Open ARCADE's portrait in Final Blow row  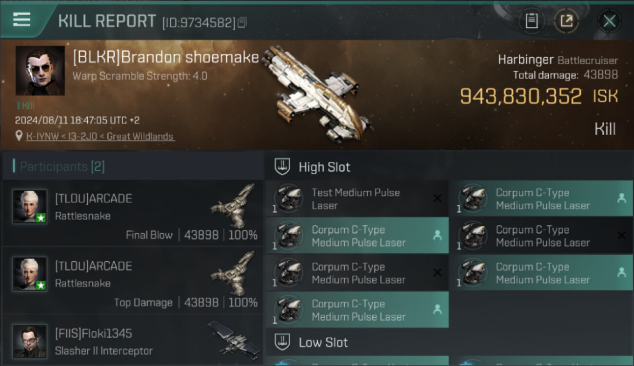(x=30, y=206)
